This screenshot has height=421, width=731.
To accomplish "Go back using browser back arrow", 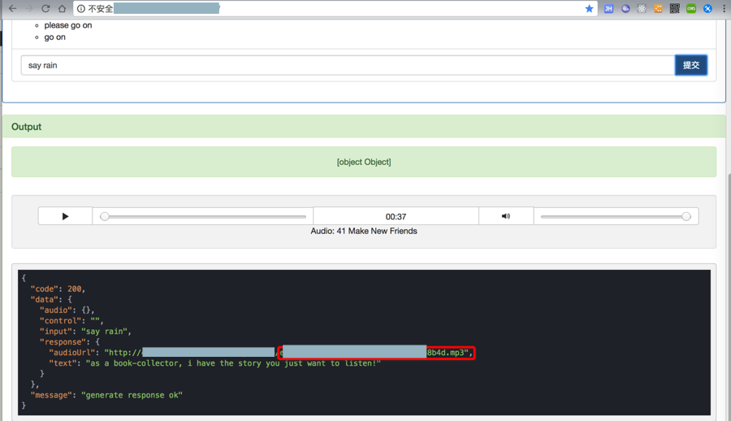I will 12,8.
